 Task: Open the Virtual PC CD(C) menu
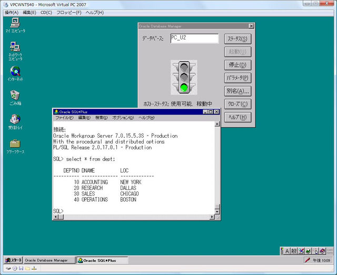tap(46, 13)
